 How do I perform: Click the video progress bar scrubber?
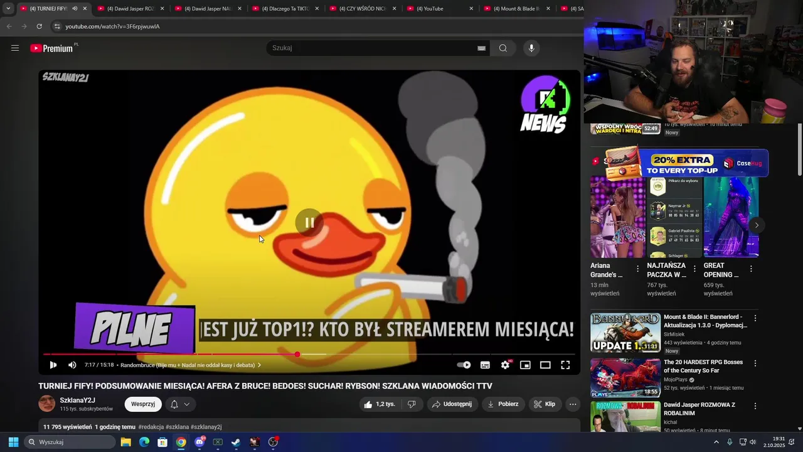point(297,355)
